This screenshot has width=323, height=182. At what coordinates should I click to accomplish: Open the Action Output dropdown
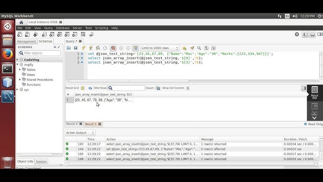tap(80, 132)
